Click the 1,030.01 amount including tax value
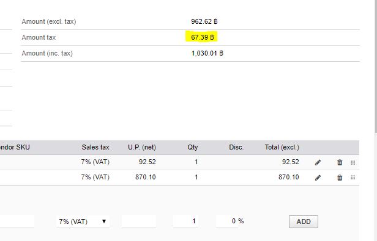 click(x=207, y=53)
